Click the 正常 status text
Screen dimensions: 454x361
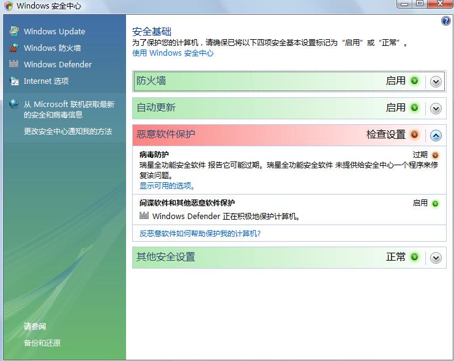point(395,257)
